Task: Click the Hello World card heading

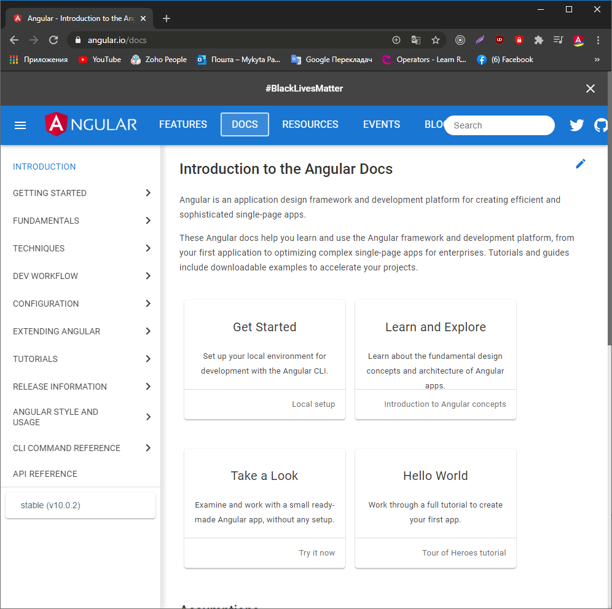Action: (x=435, y=476)
